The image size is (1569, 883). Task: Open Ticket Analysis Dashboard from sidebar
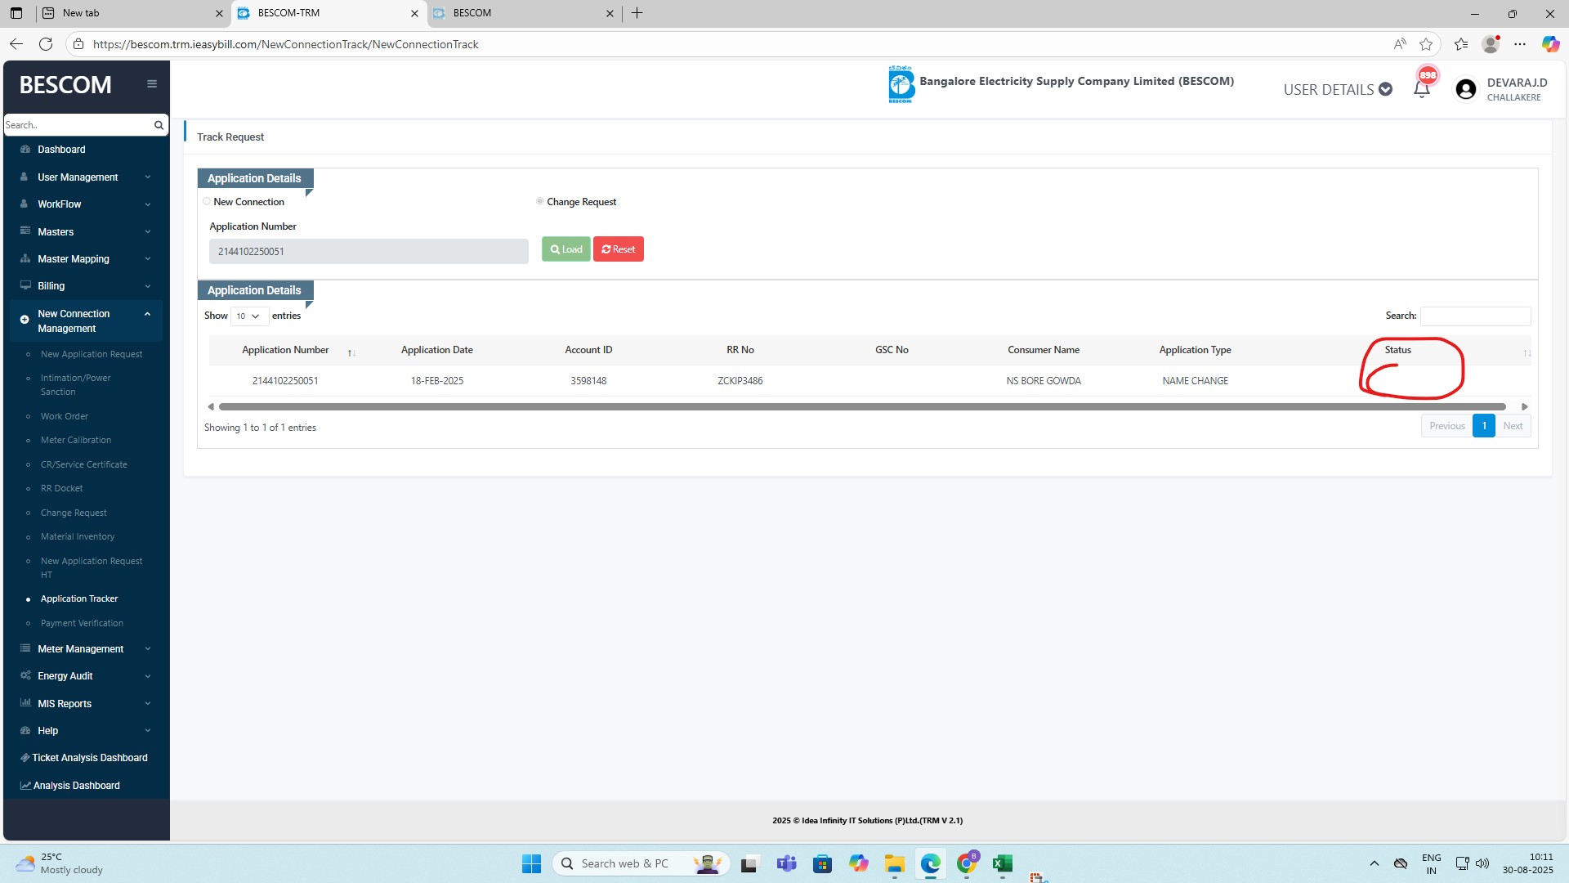pos(89,758)
